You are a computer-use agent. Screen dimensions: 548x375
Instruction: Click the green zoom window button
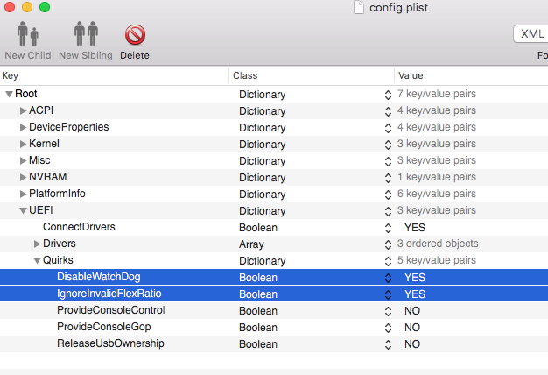click(45, 7)
